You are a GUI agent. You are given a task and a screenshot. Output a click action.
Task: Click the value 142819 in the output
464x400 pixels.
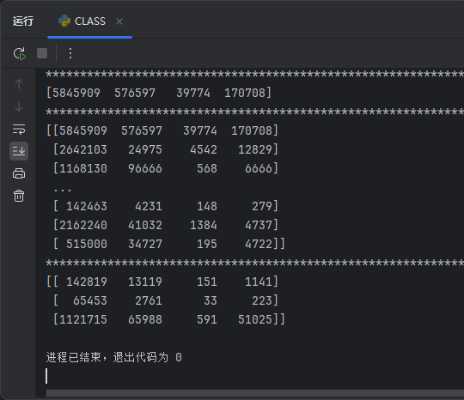pyautogui.click(x=87, y=282)
